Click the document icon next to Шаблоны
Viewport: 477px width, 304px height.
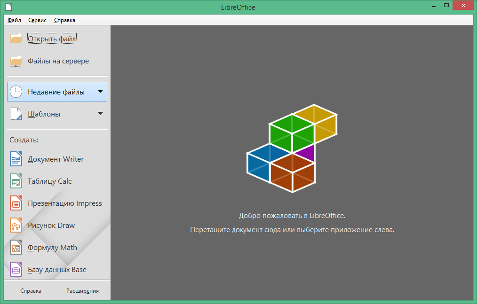click(16, 113)
